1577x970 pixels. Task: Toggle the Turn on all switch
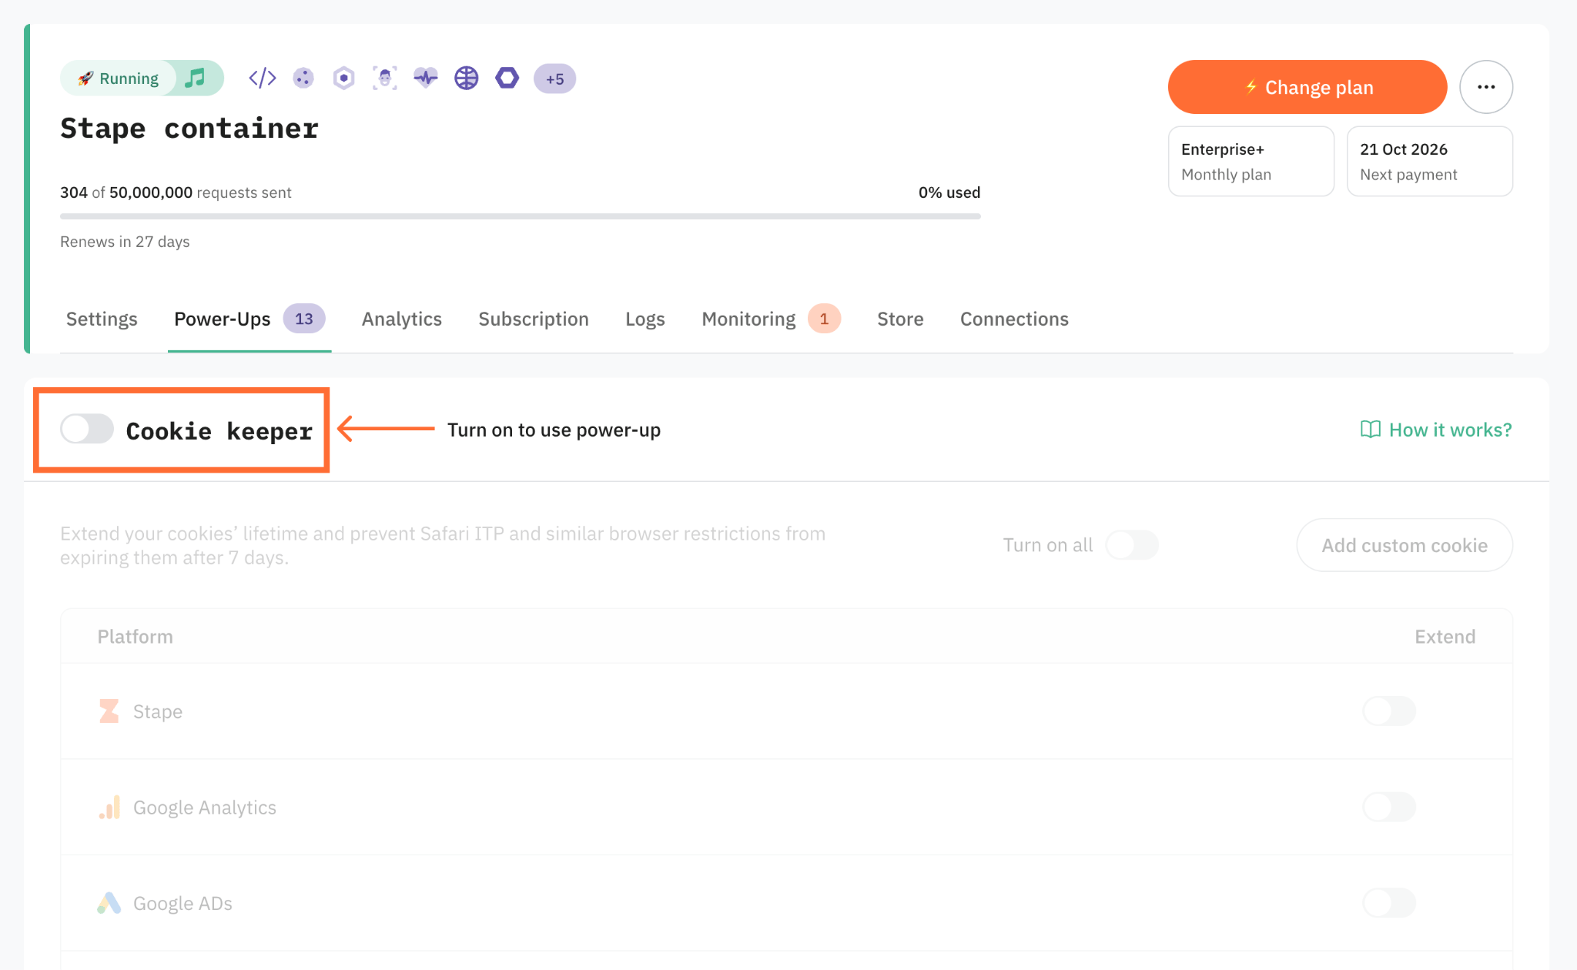pyautogui.click(x=1132, y=545)
